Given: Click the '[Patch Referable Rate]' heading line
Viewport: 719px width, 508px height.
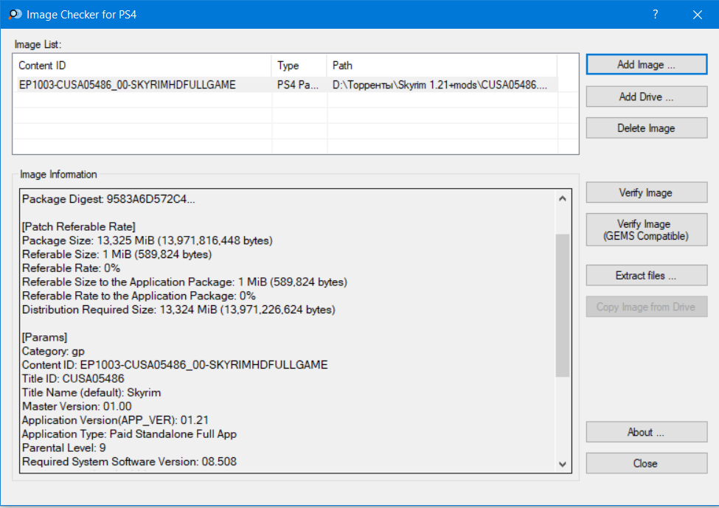Looking at the screenshot, I should [79, 226].
